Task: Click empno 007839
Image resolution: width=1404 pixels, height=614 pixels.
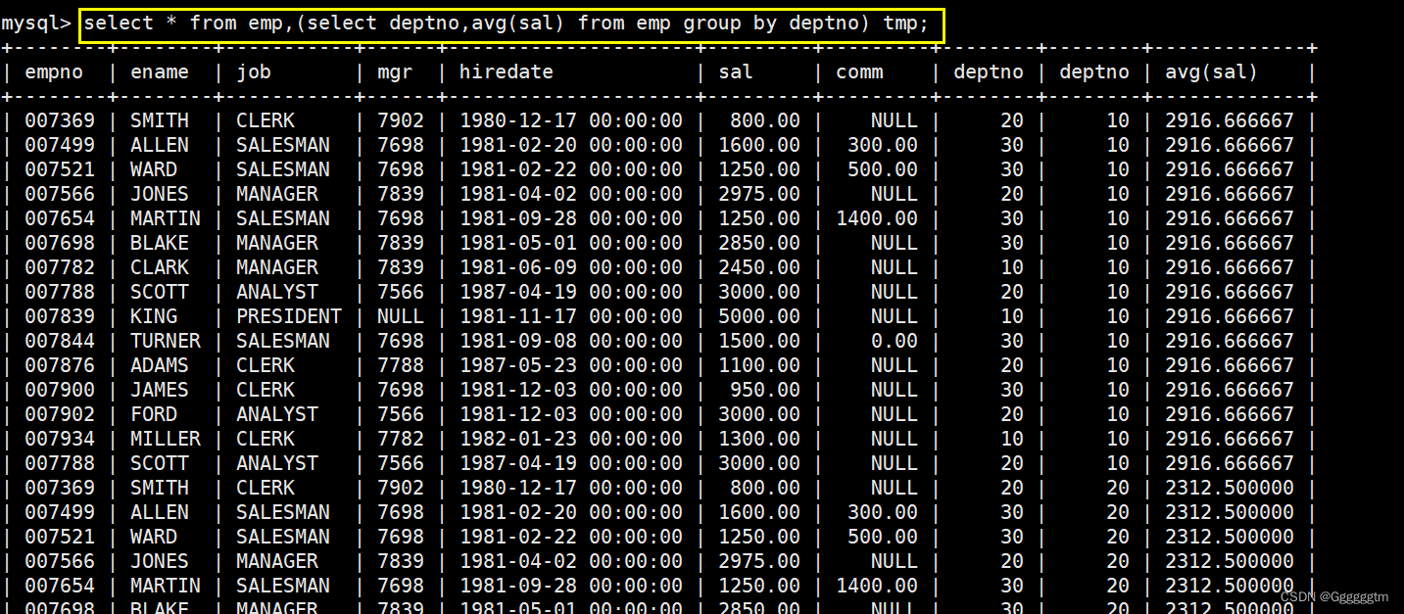Action: coord(60,316)
